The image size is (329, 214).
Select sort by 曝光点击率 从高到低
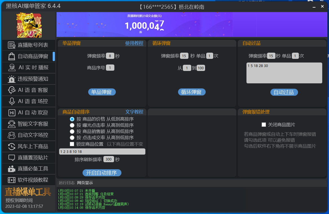[x=72, y=125]
